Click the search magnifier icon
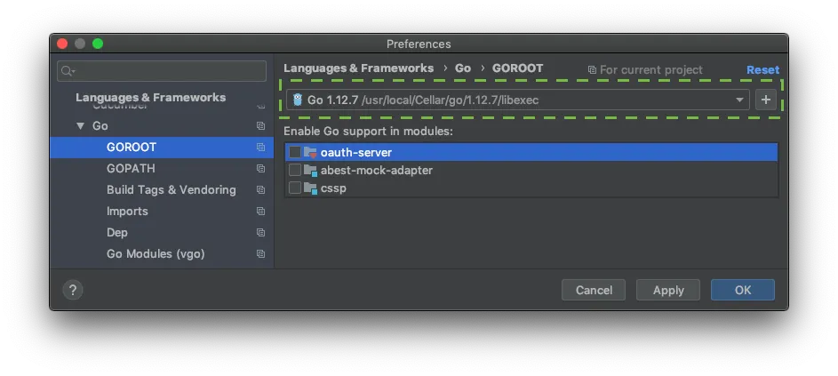 click(x=68, y=71)
